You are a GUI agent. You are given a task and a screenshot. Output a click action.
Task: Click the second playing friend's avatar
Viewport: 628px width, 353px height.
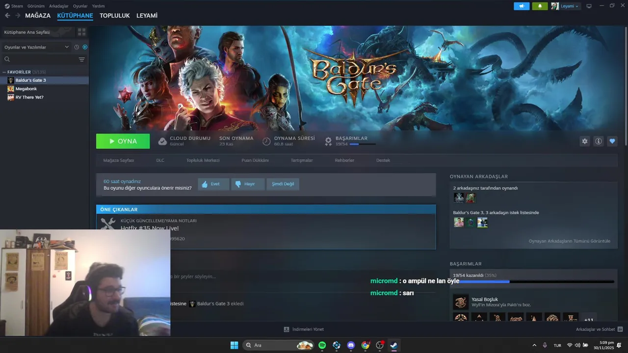[x=471, y=198]
